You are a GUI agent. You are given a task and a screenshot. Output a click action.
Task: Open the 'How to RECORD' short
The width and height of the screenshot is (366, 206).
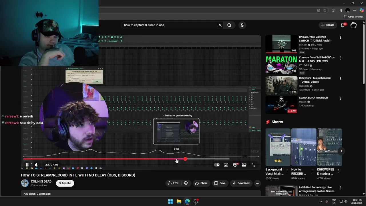pyautogui.click(x=304, y=147)
